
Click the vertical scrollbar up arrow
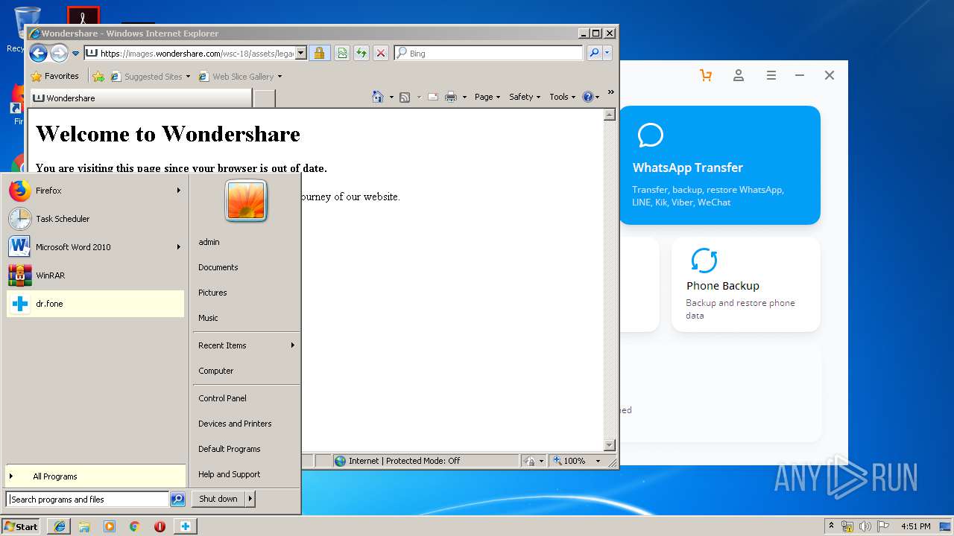[x=609, y=115]
